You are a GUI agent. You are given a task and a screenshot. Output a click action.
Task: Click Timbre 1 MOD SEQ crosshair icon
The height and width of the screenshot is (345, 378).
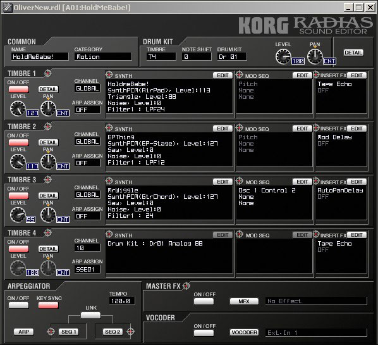pos(240,75)
